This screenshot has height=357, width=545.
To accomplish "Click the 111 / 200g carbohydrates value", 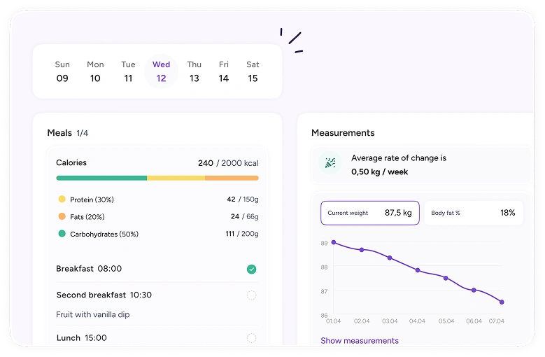I will 242,234.
